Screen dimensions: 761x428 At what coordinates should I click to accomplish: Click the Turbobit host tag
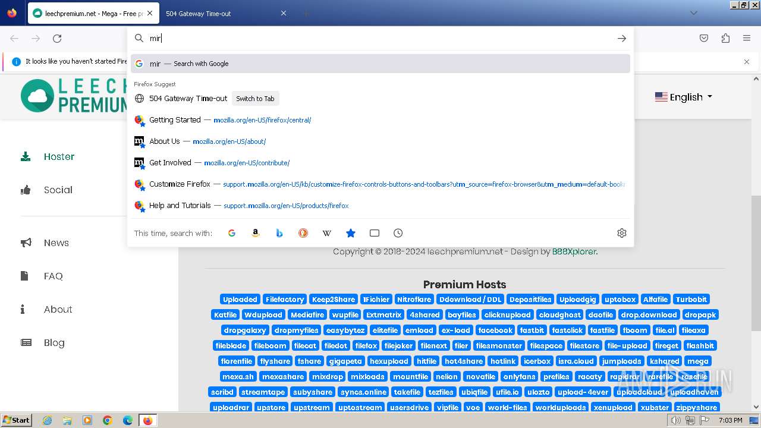click(691, 300)
